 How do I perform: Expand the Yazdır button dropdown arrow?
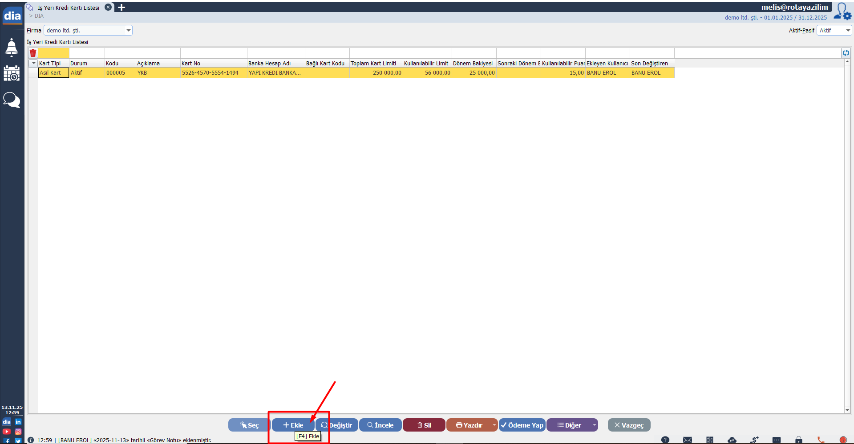point(494,425)
